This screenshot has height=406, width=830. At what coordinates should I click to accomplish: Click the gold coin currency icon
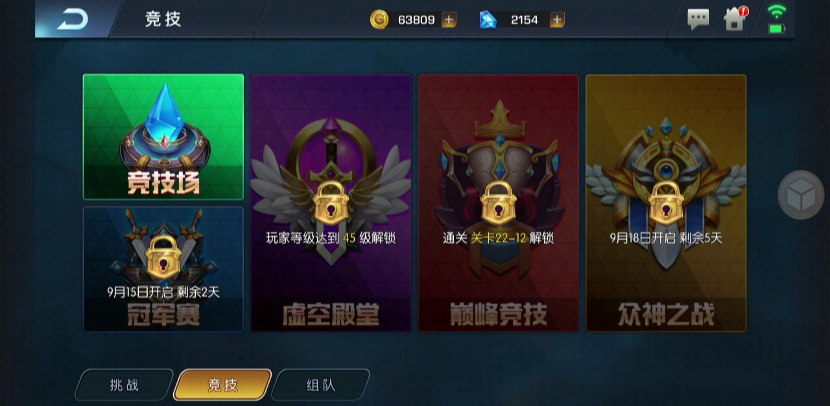click(x=379, y=19)
